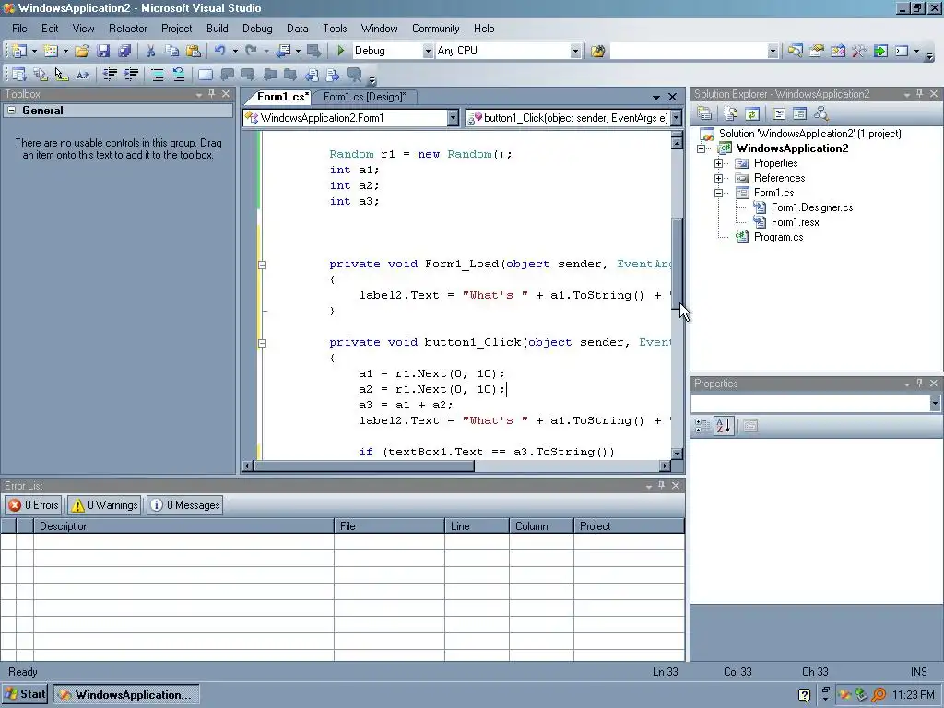Screen dimensions: 944x708
Task: Toggle the 0 Warnings filter
Action: [x=104, y=505]
